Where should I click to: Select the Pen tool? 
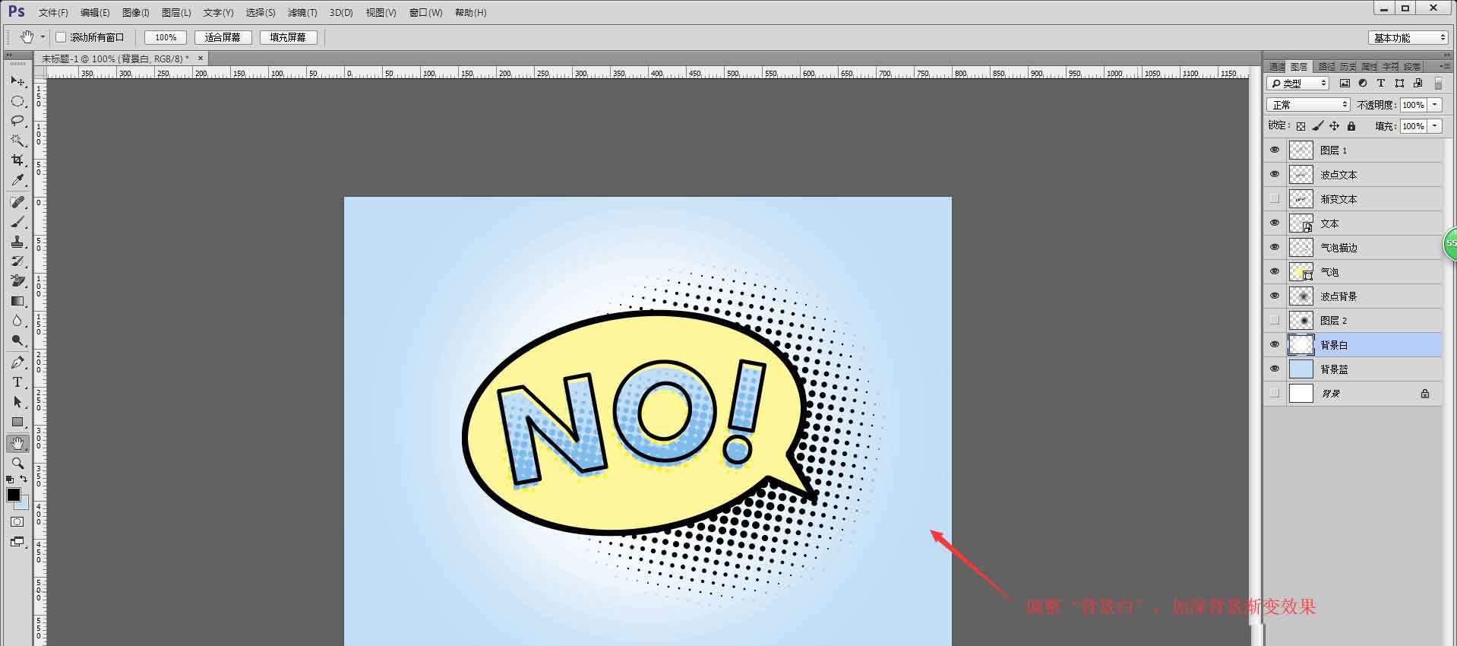click(17, 363)
